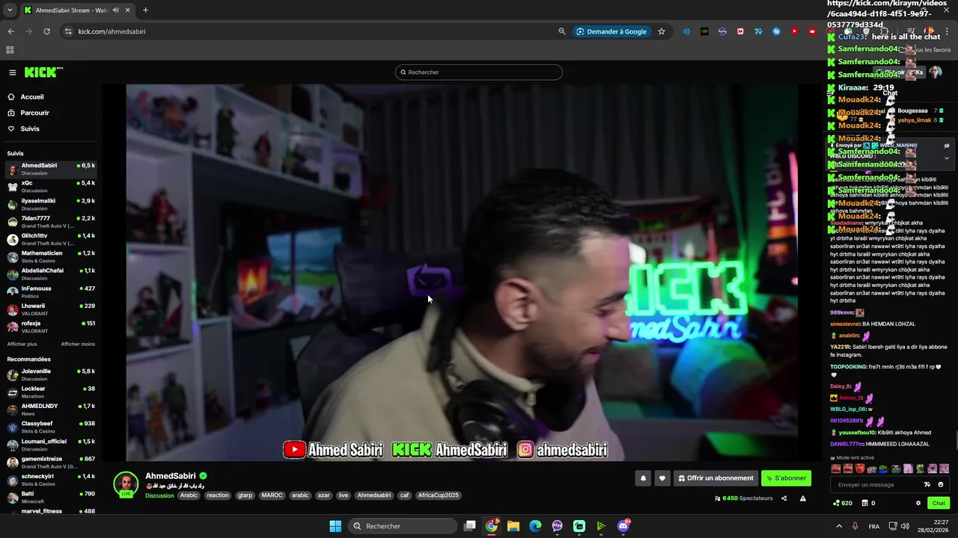The image size is (958, 538).
Task: Click the report warning triangle icon
Action: point(803,498)
